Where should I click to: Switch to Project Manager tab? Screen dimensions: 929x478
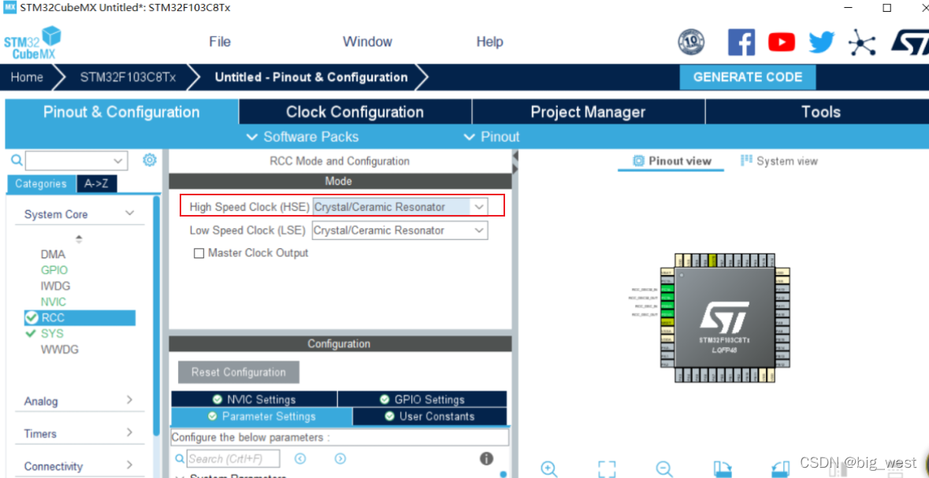click(x=589, y=112)
